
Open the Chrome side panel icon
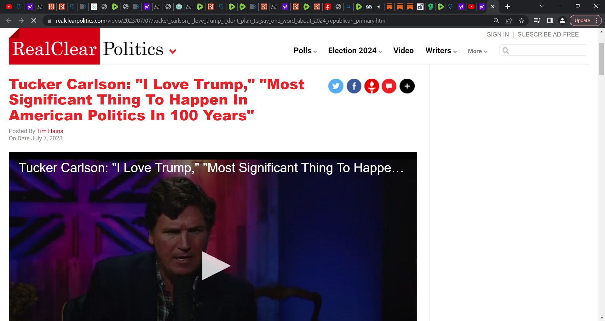(550, 20)
